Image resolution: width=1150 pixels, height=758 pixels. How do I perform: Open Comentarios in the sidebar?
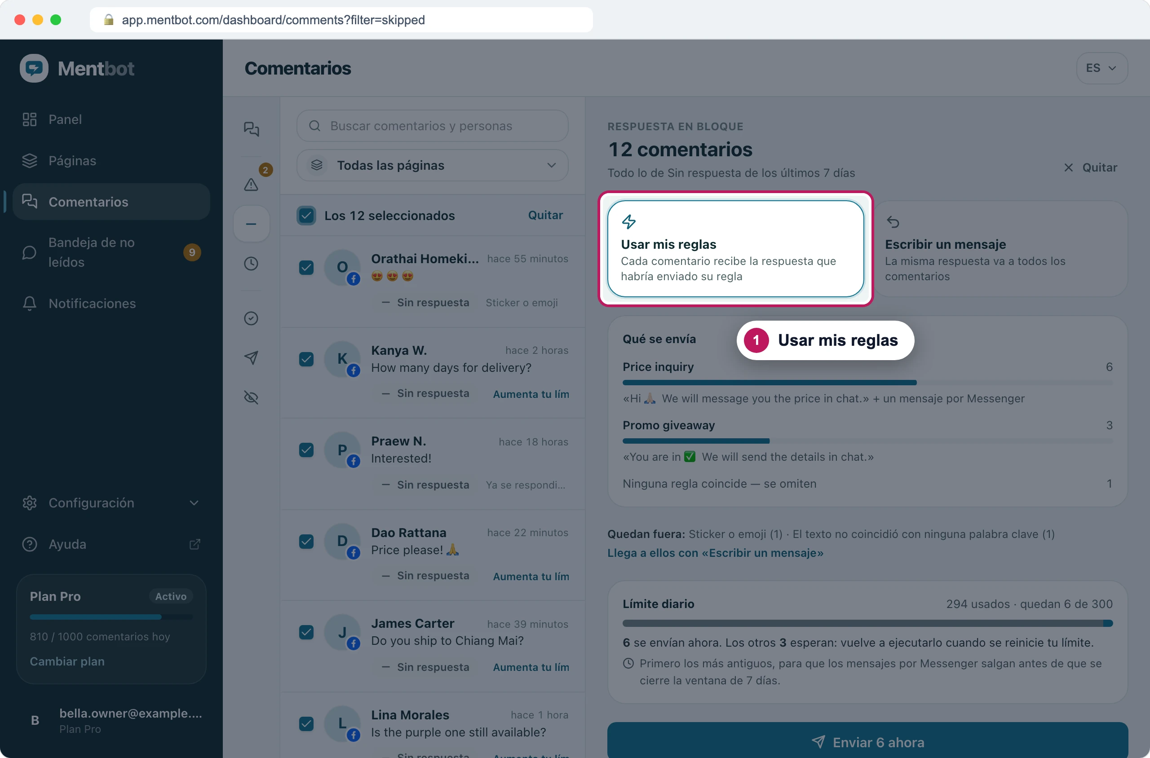(x=111, y=202)
